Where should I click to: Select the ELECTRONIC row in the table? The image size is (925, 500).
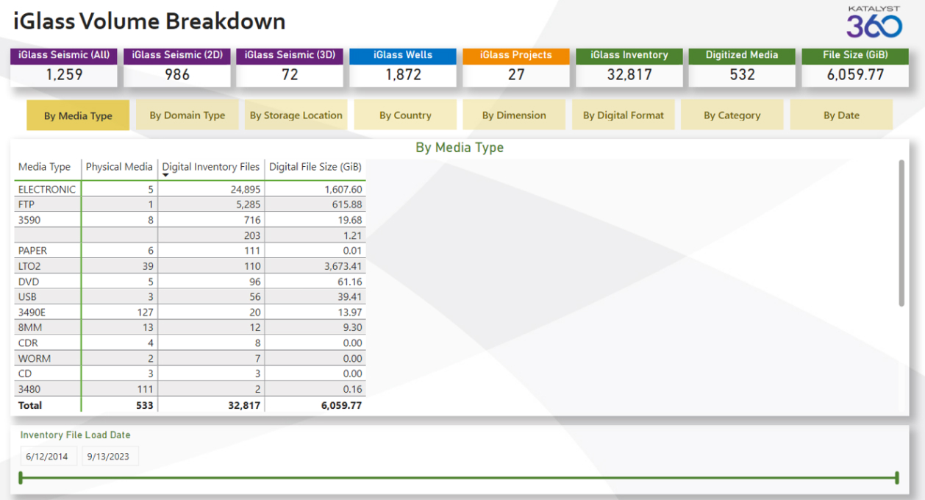coord(47,190)
